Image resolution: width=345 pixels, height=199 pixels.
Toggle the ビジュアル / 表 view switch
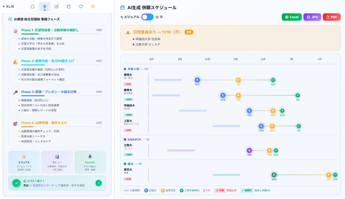[148, 17]
